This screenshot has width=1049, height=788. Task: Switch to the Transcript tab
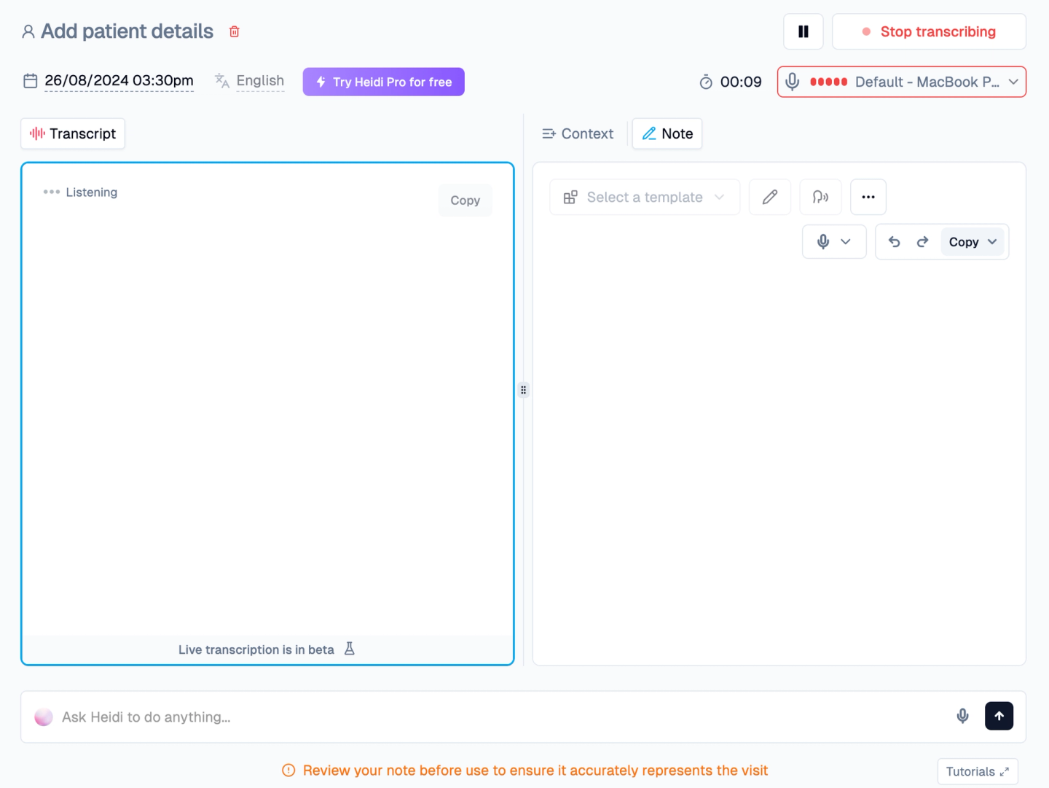point(73,133)
